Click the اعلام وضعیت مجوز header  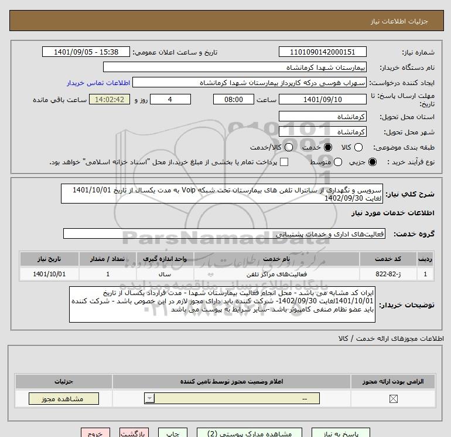coord(231,381)
